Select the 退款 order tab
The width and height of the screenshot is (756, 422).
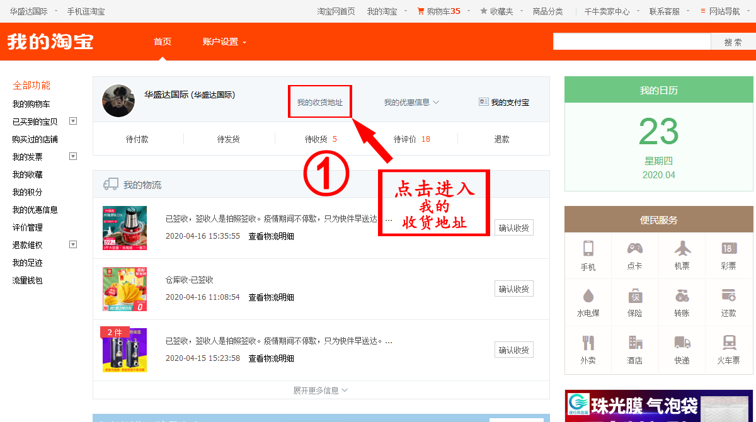[x=502, y=139]
